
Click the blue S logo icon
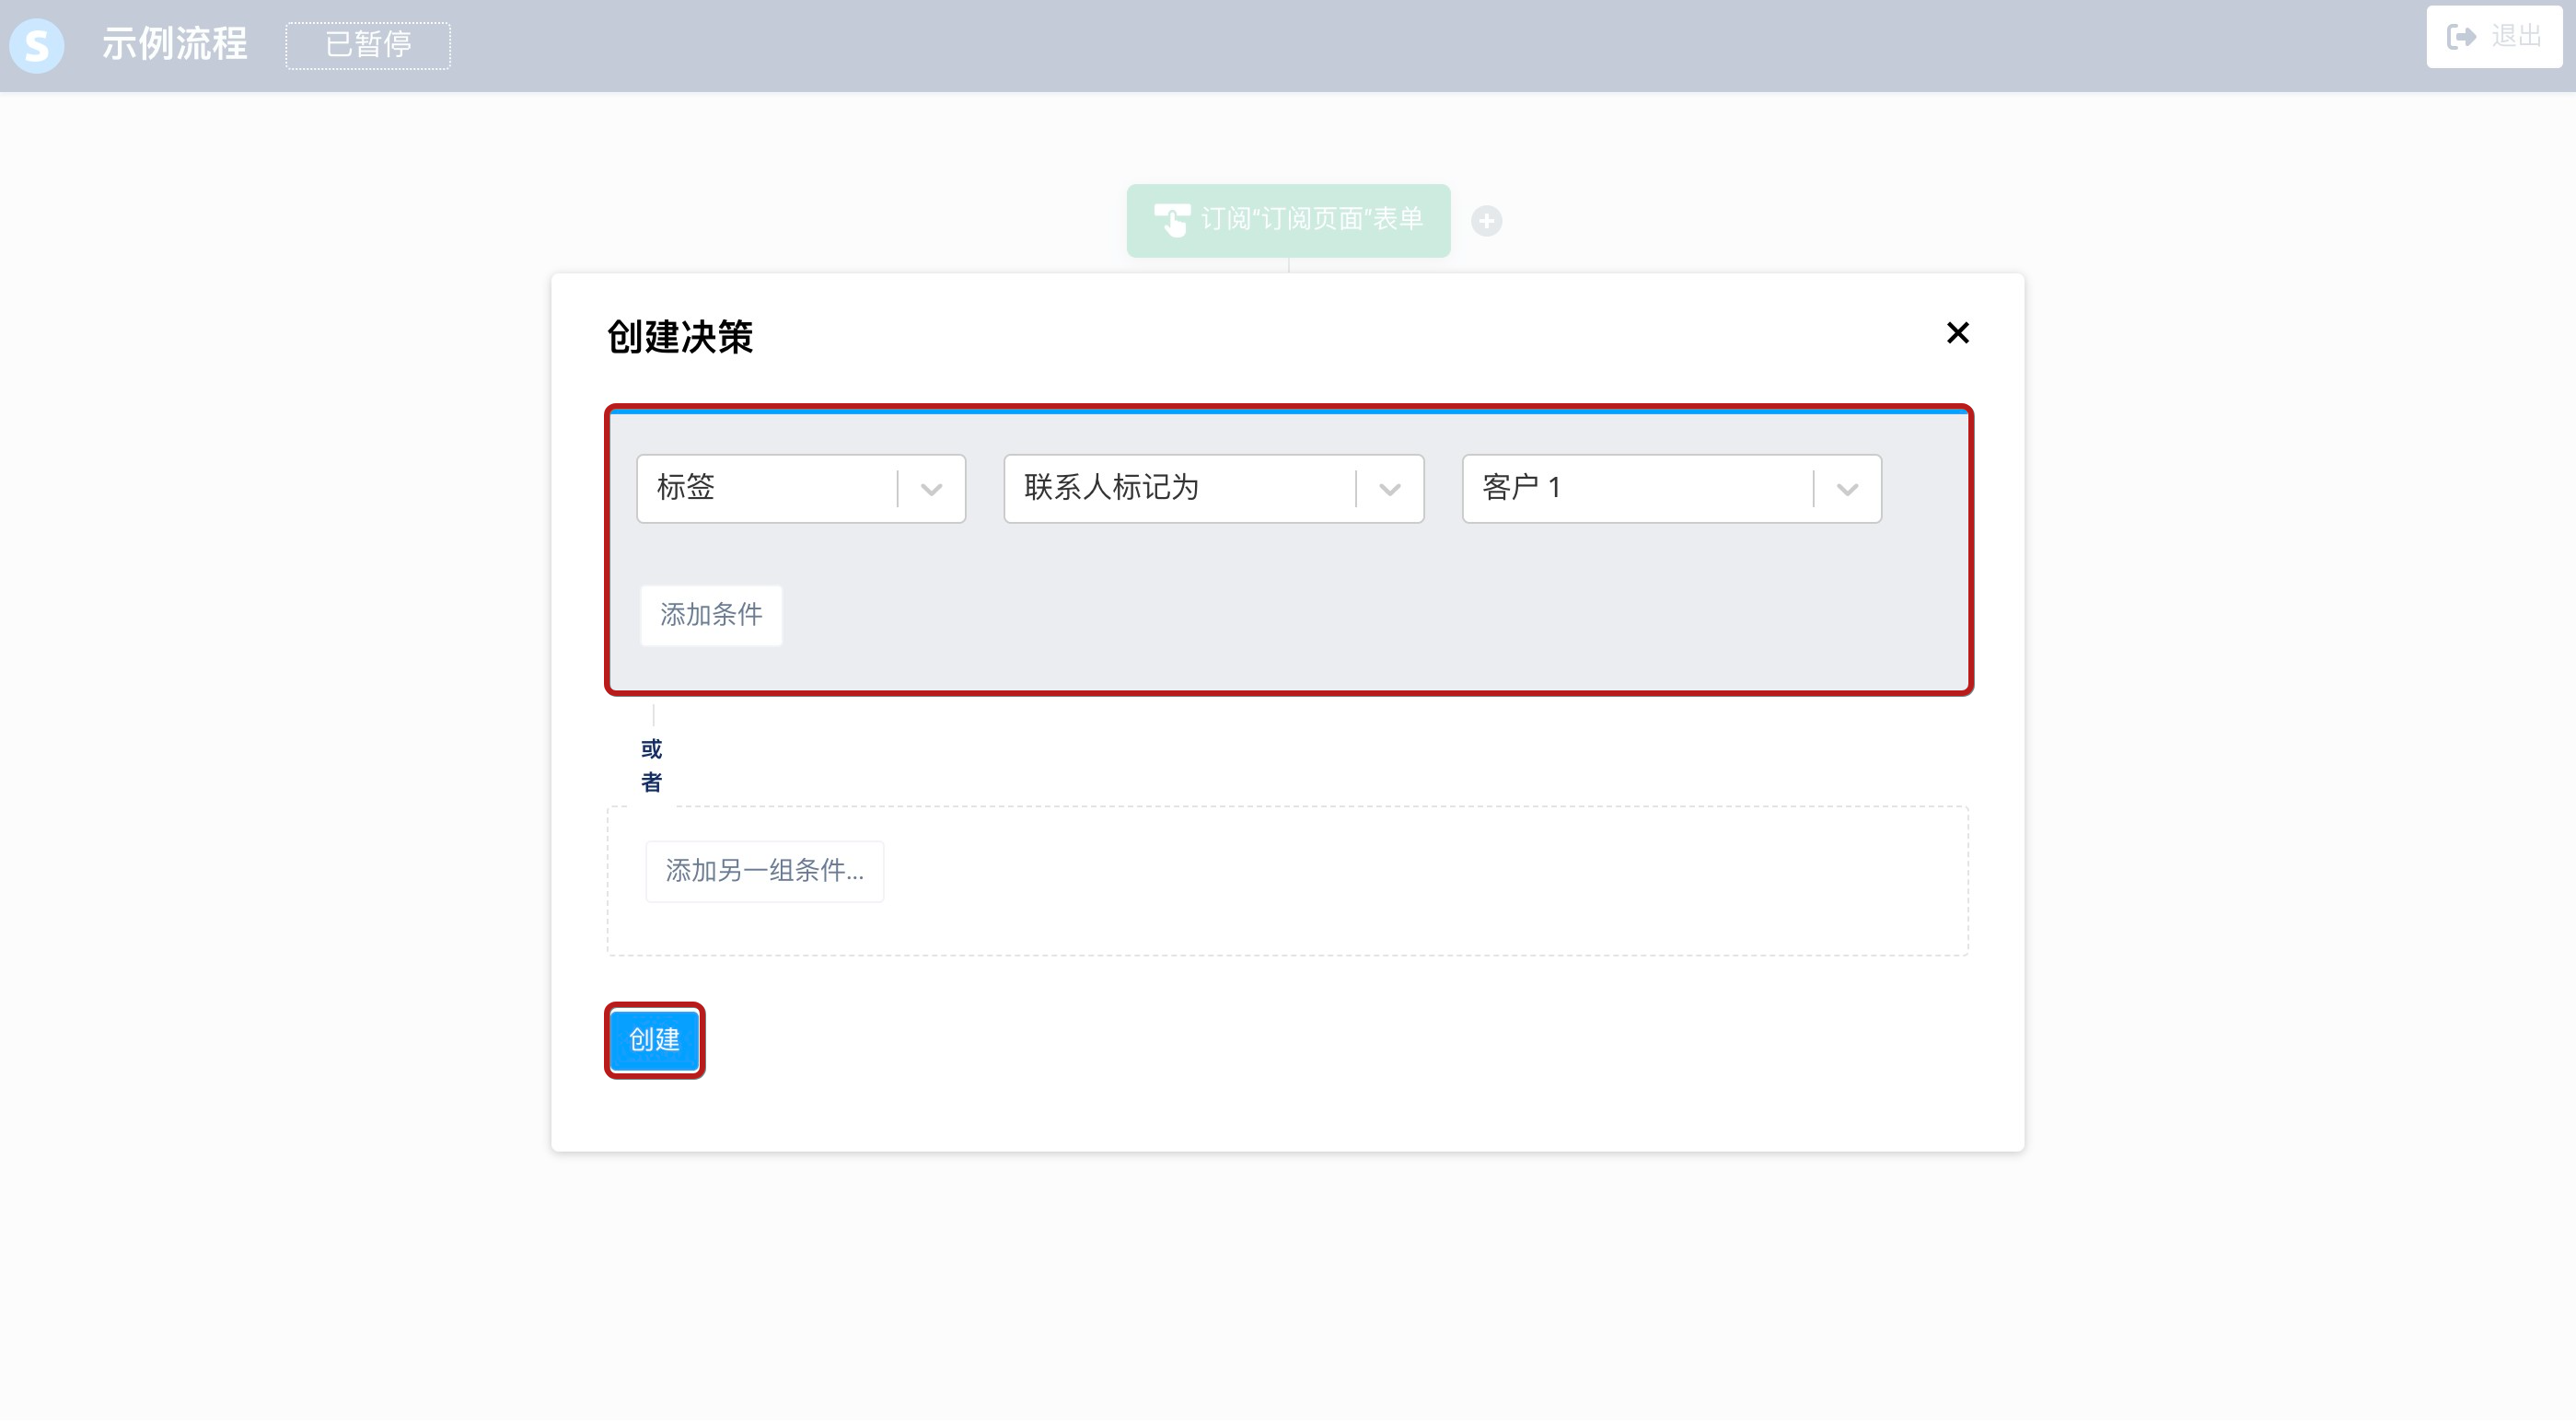pos(37,45)
